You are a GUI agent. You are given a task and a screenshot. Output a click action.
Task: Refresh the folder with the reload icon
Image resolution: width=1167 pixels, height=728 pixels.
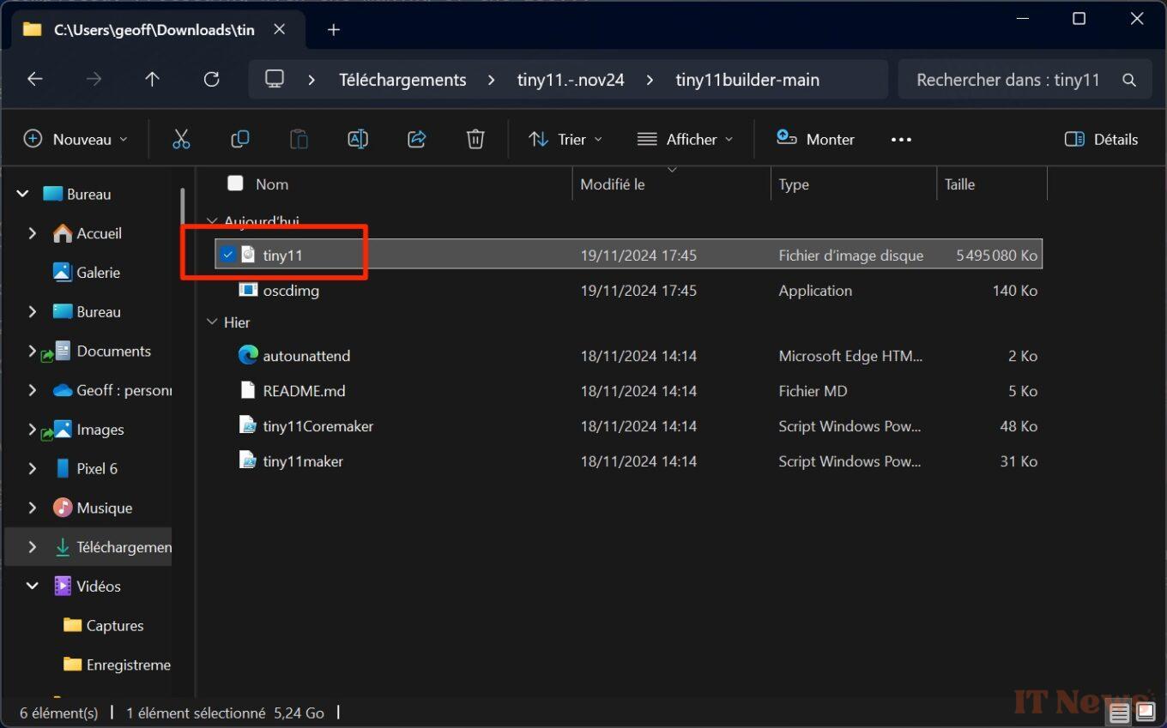point(211,79)
